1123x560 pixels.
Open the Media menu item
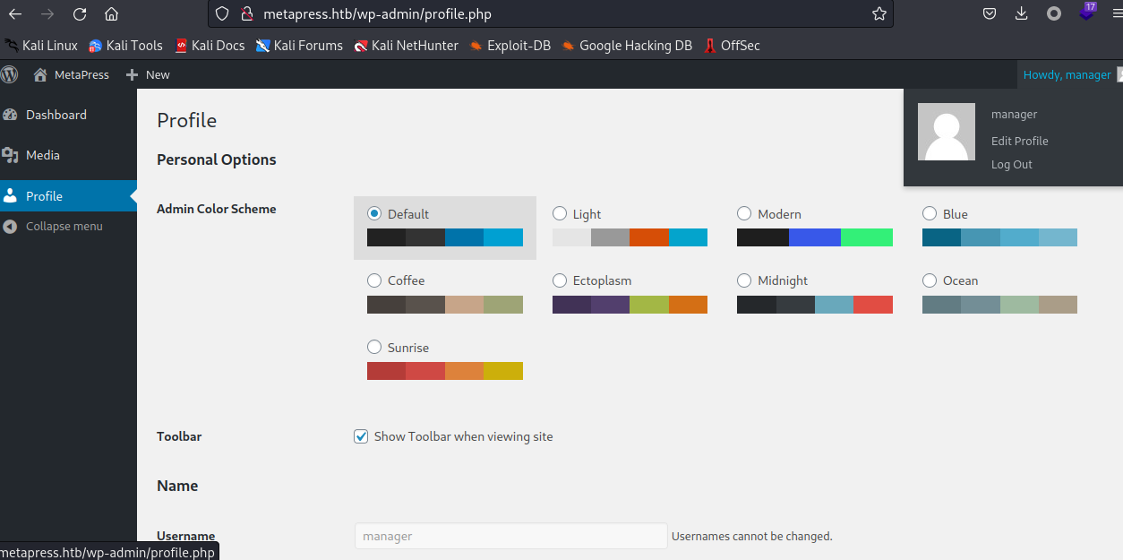42,155
